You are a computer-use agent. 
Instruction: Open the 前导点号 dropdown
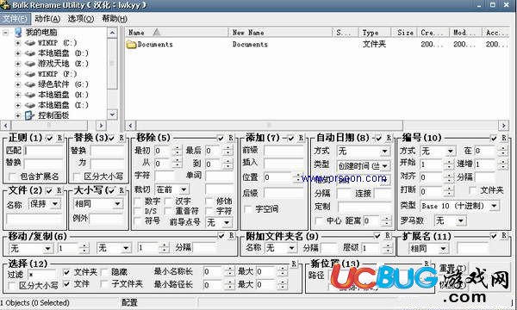pos(226,223)
